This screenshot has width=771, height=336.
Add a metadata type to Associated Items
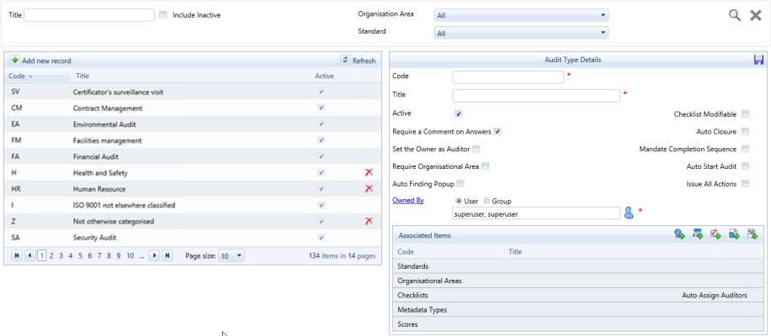(734, 234)
